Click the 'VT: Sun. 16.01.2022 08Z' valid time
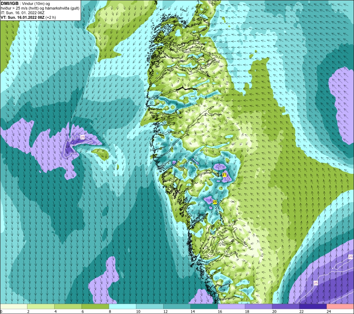 tap(23, 17)
